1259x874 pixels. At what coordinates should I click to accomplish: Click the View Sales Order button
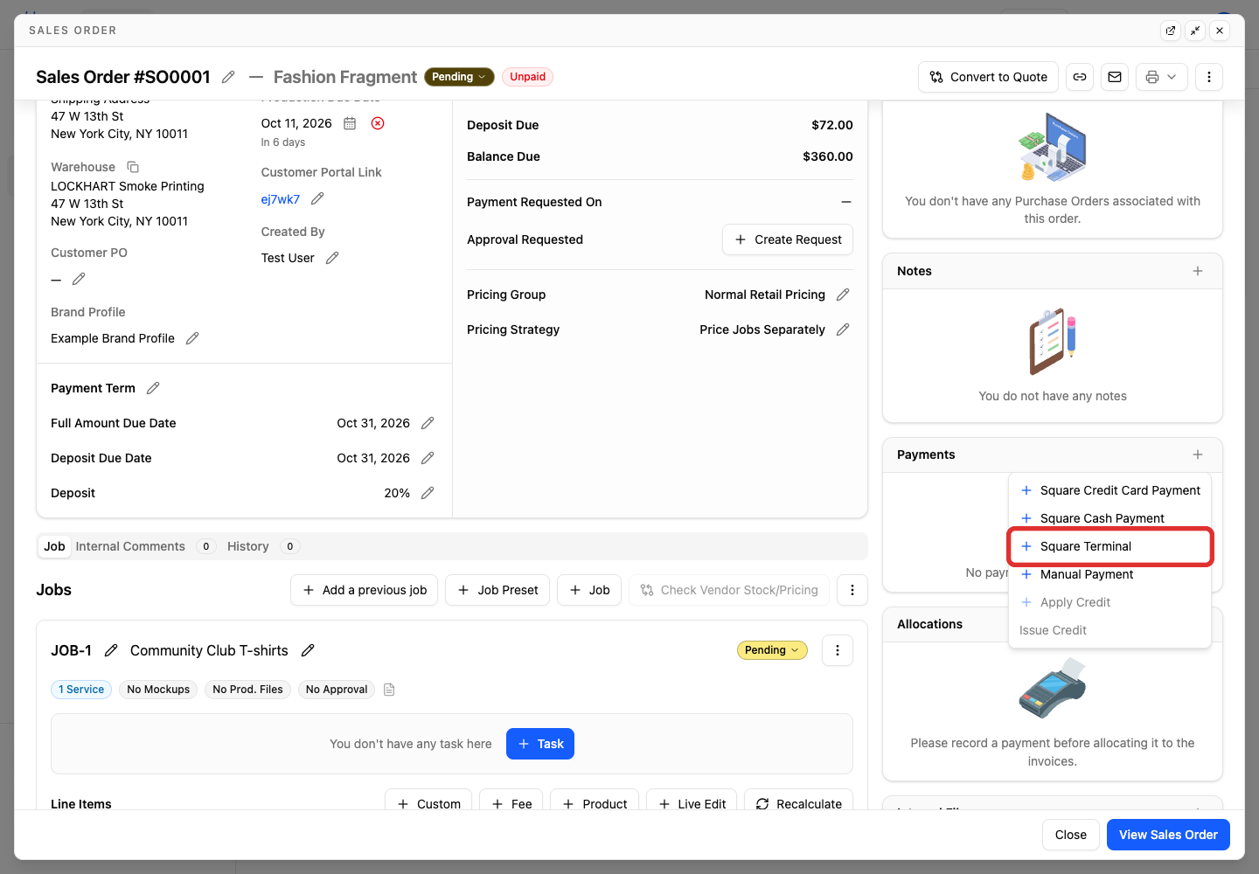1168,835
